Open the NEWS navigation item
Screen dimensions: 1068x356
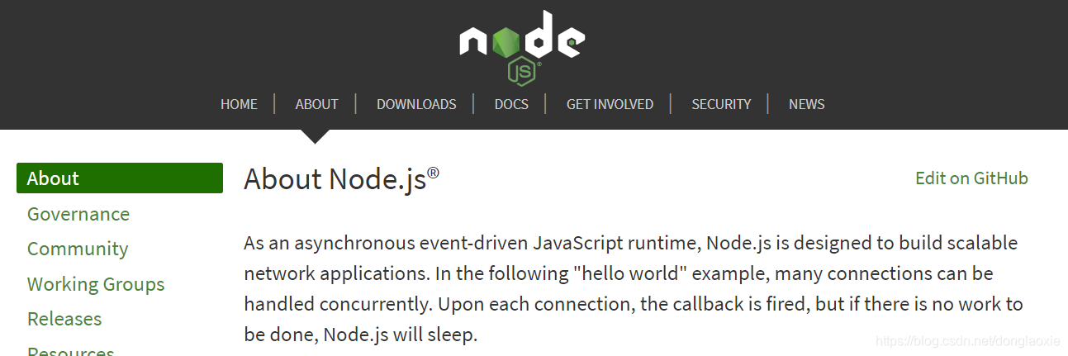pyautogui.click(x=806, y=104)
